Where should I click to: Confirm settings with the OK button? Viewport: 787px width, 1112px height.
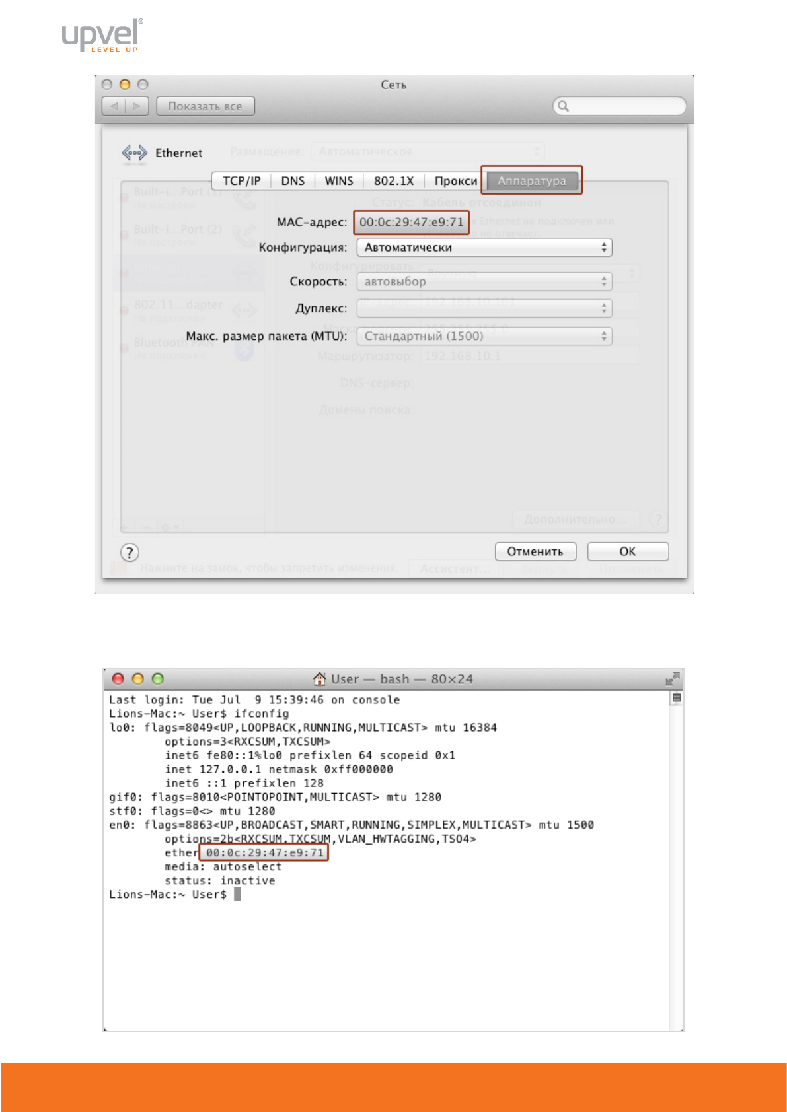pos(628,551)
